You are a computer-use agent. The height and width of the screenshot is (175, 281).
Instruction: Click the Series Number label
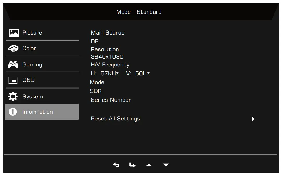111,100
